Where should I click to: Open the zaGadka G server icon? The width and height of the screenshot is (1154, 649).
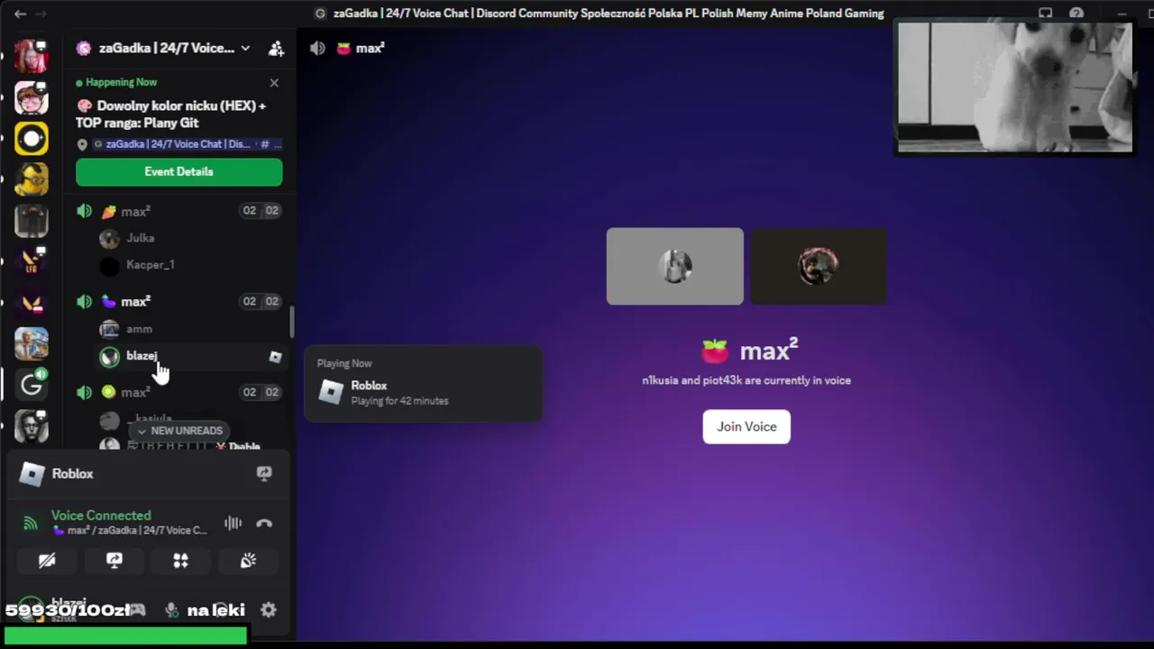click(x=32, y=385)
